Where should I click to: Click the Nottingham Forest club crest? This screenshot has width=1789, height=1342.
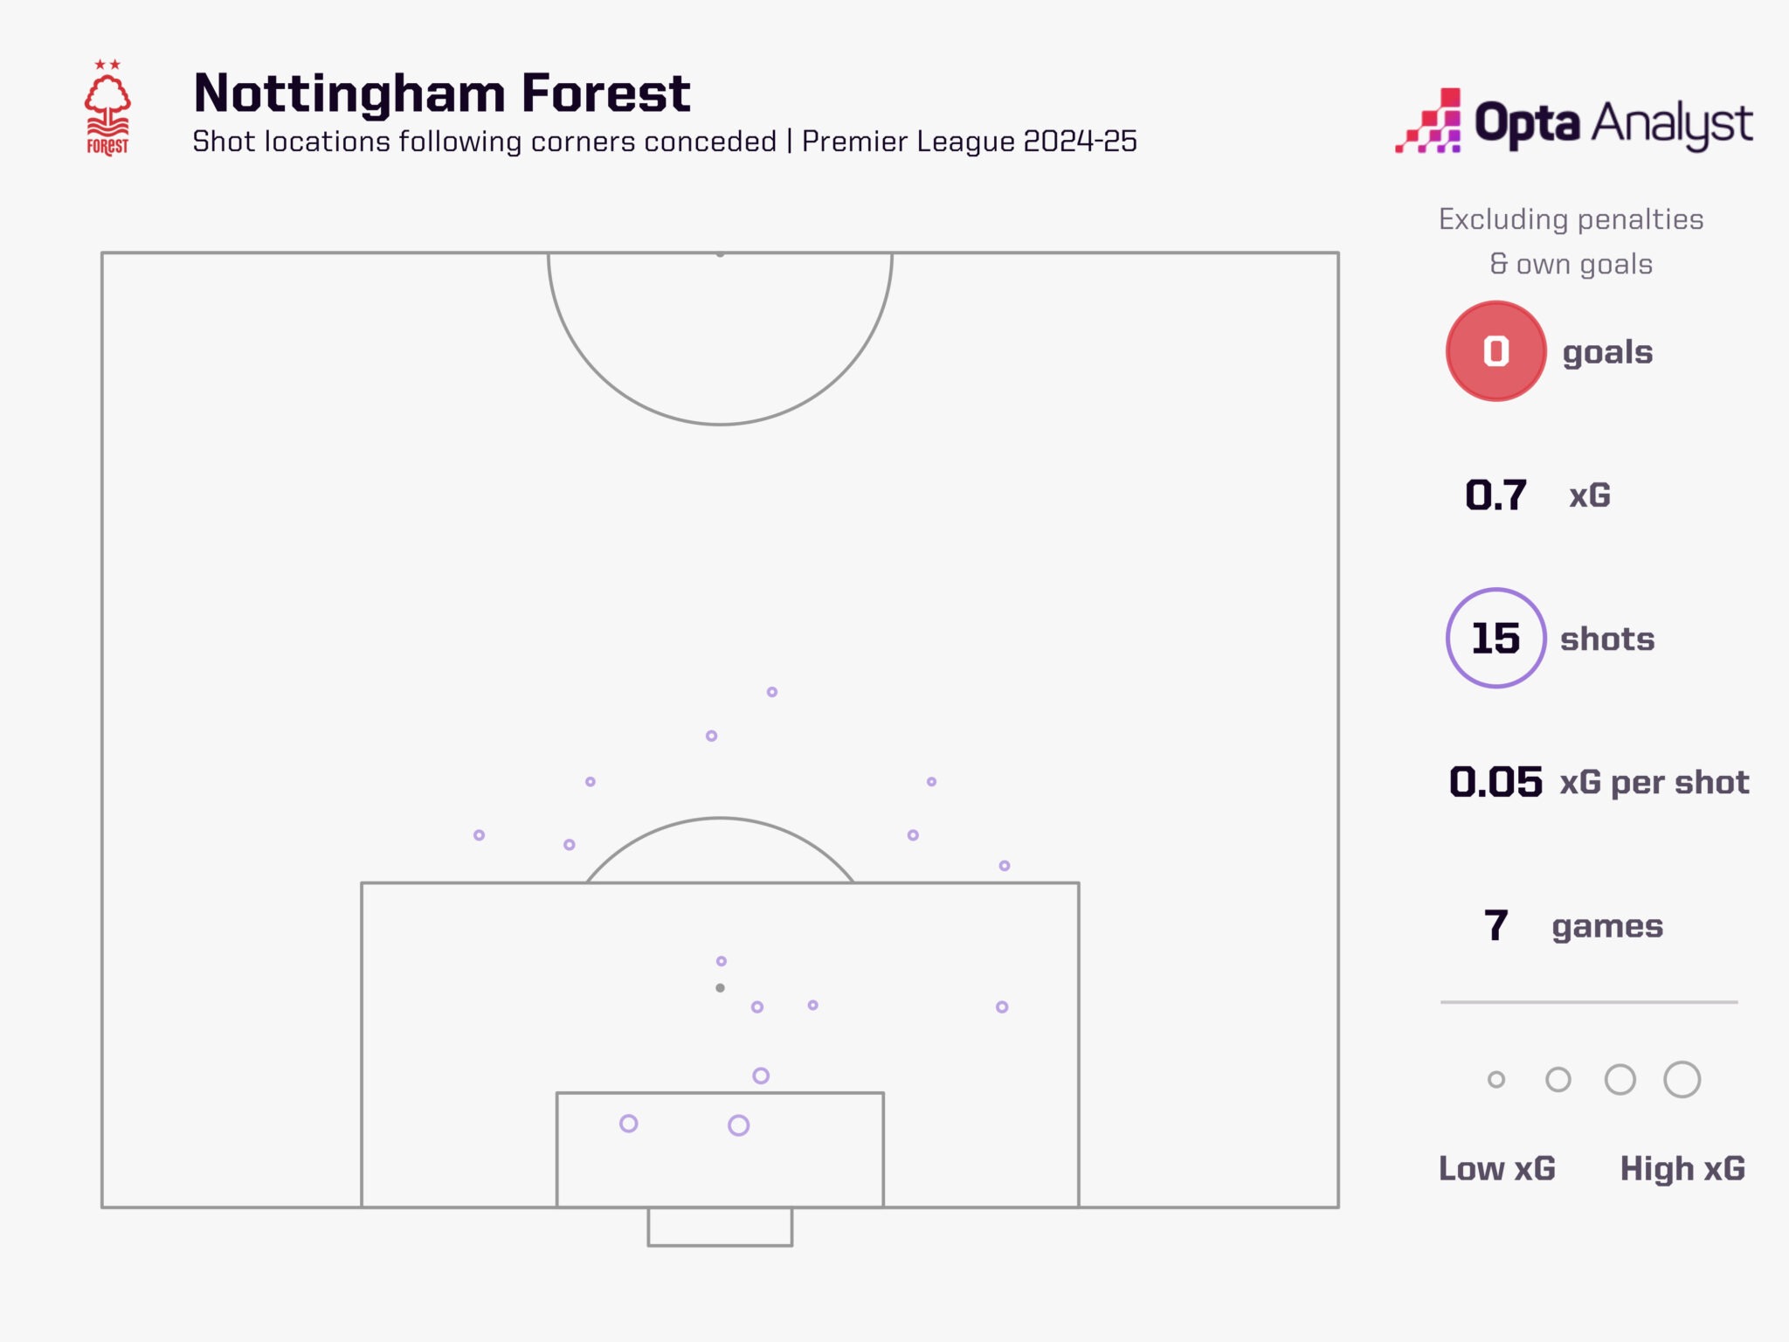(x=107, y=108)
